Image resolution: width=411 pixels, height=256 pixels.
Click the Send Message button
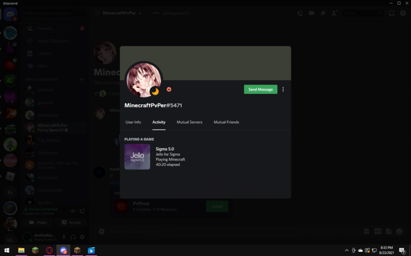click(261, 89)
